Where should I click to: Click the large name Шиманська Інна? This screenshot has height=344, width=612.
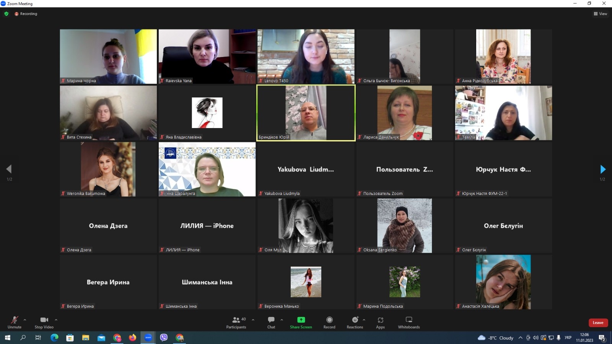coord(207,282)
